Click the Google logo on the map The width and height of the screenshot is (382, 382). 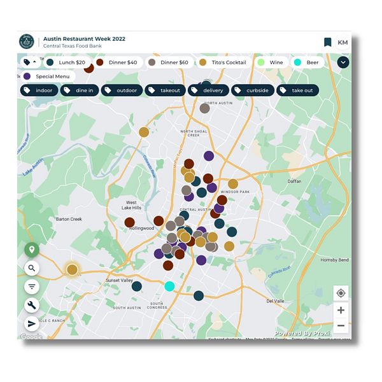31,337
